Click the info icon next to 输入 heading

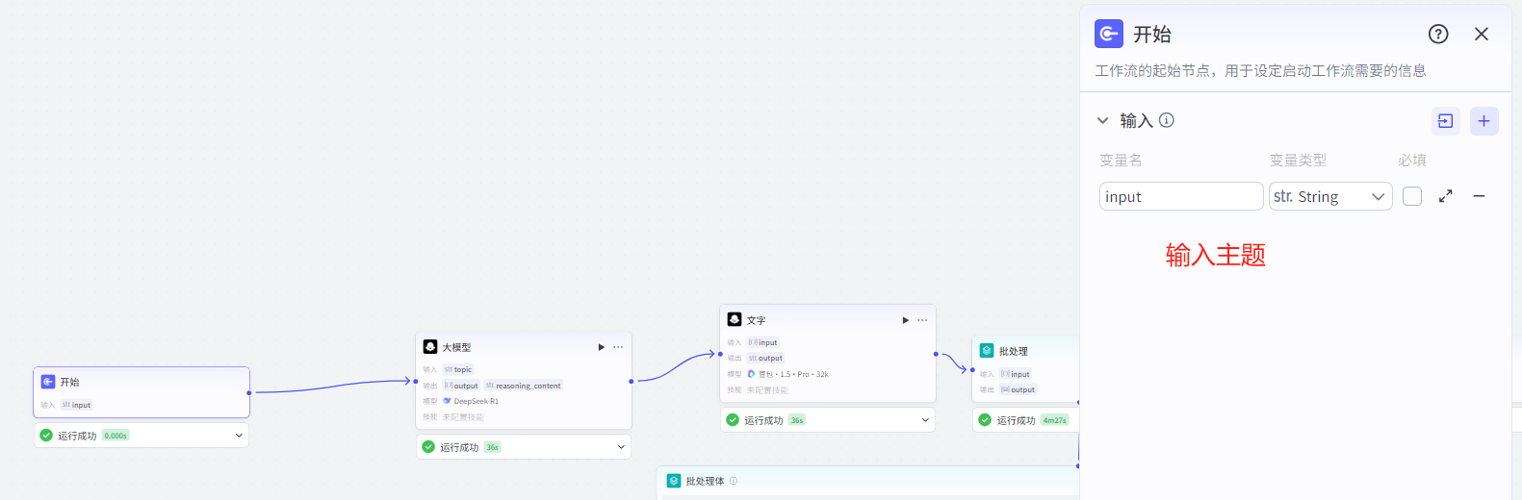coord(1167,120)
